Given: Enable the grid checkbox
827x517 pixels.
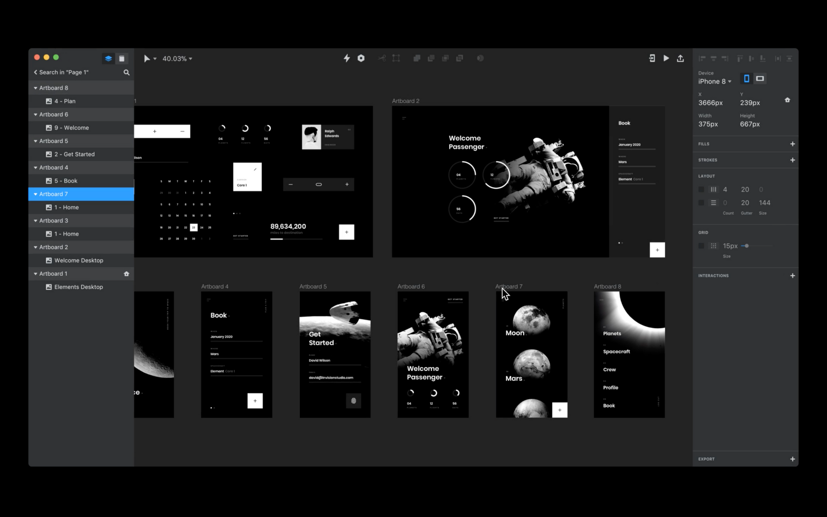Looking at the screenshot, I should [701, 246].
